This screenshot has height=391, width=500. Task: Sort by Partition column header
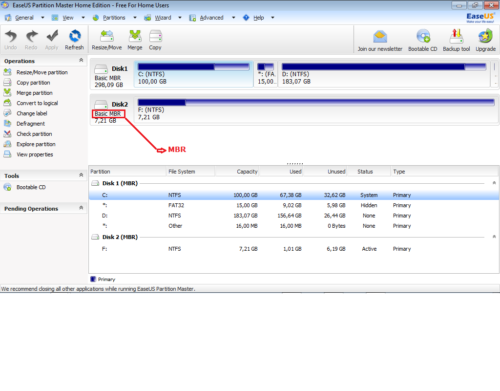[x=127, y=172]
